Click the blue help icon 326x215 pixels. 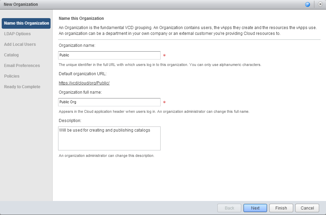click(308, 4)
